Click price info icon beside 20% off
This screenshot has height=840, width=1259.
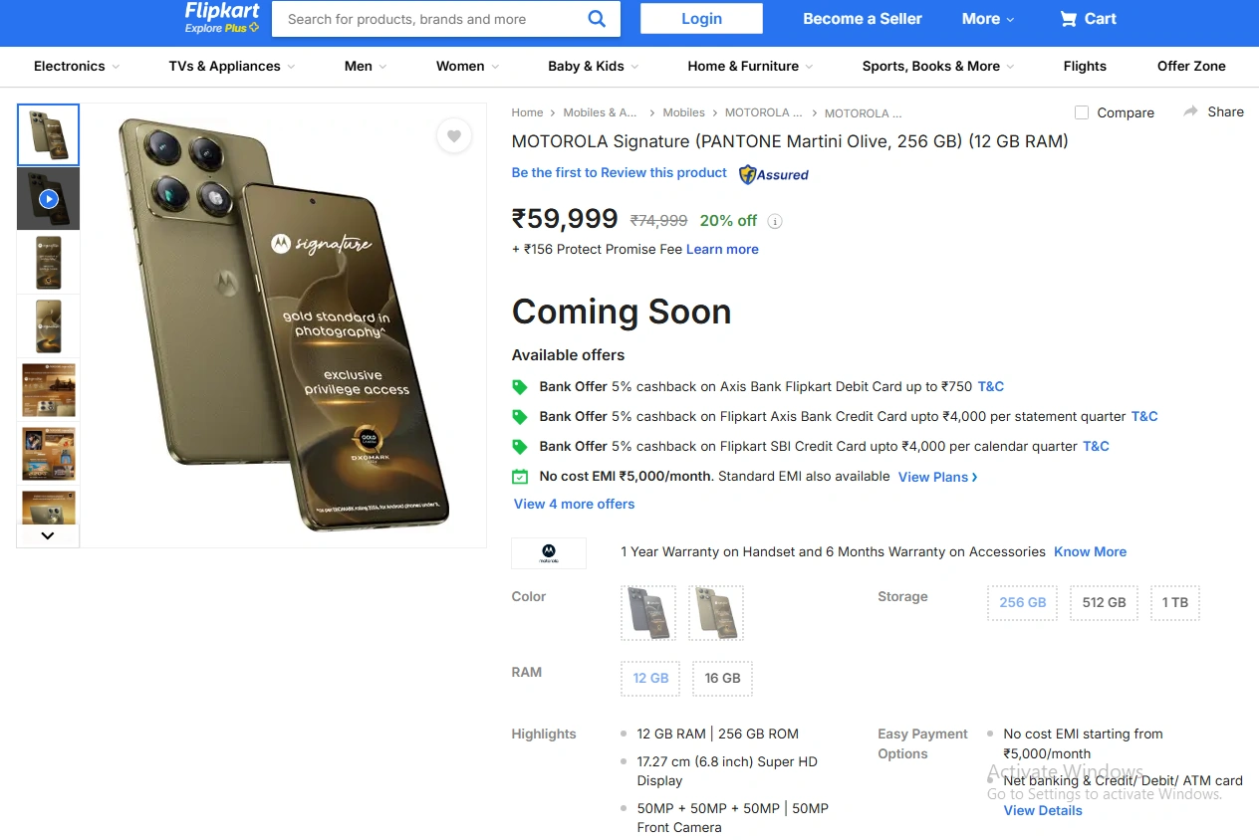[x=775, y=221]
